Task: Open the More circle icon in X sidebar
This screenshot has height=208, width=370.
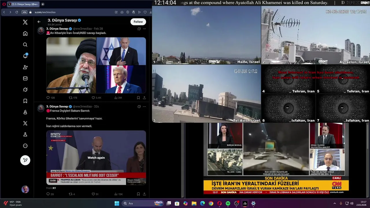Action: click(25, 146)
